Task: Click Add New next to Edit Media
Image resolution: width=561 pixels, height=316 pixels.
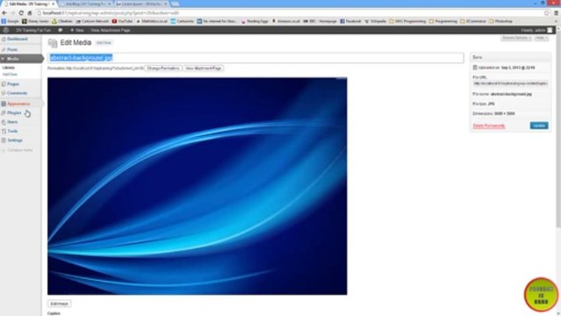Action: pyautogui.click(x=104, y=43)
